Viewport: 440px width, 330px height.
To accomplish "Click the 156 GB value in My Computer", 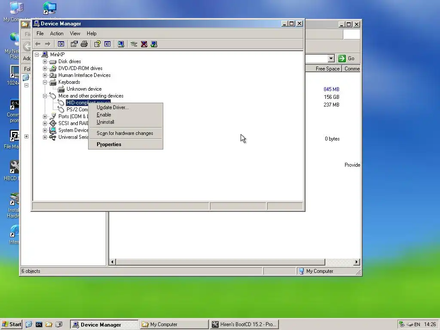I will tap(332, 97).
